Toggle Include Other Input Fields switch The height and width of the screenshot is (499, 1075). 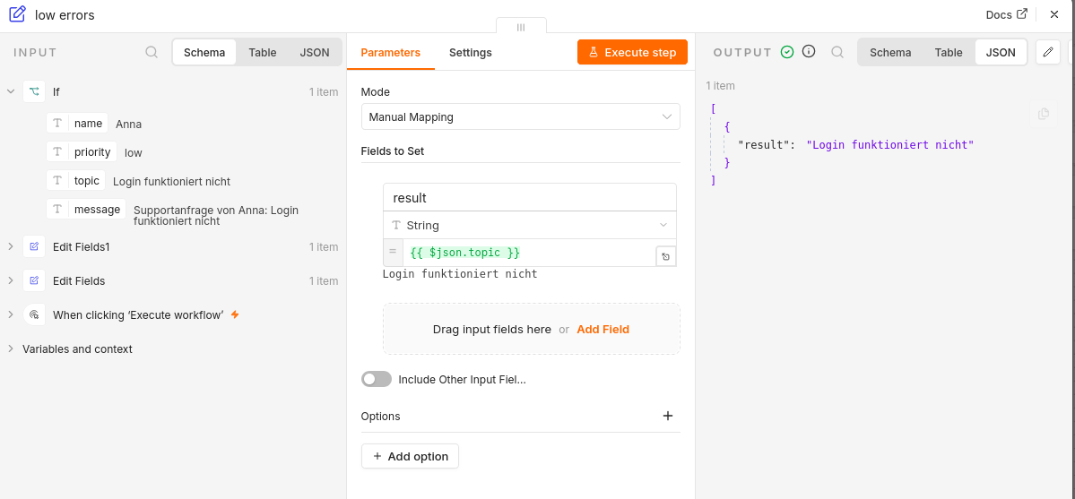(377, 379)
